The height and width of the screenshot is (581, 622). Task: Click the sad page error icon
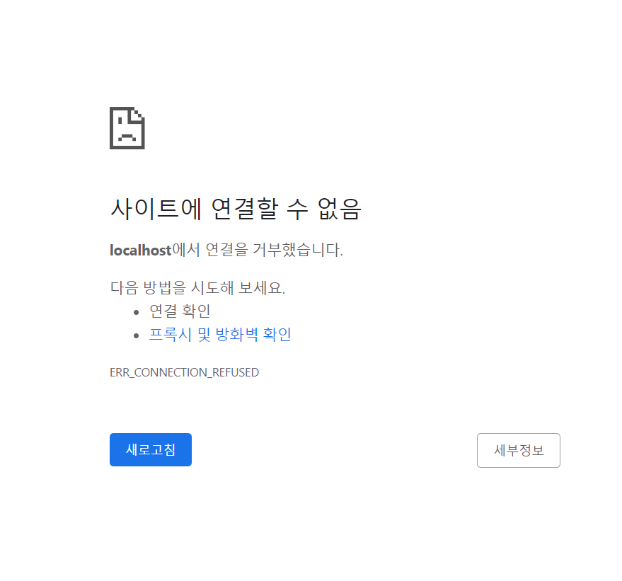(x=127, y=127)
